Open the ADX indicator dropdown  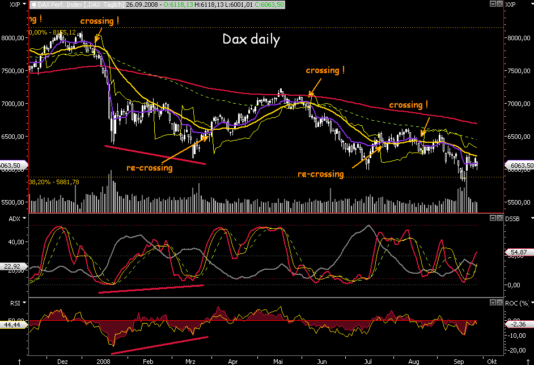click(24, 219)
